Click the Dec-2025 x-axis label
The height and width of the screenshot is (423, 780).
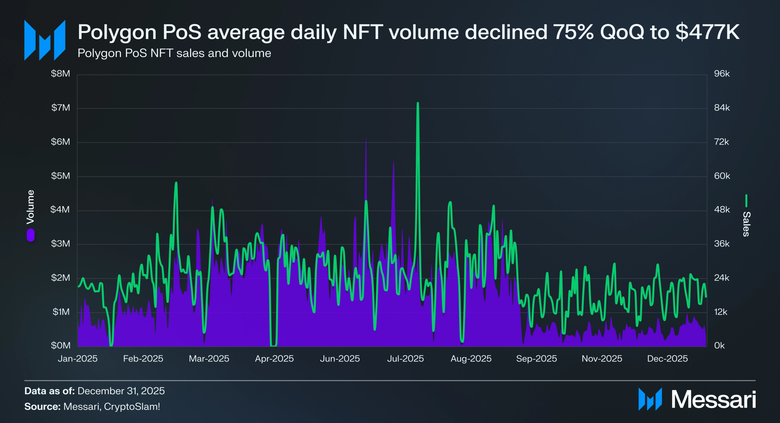point(667,359)
